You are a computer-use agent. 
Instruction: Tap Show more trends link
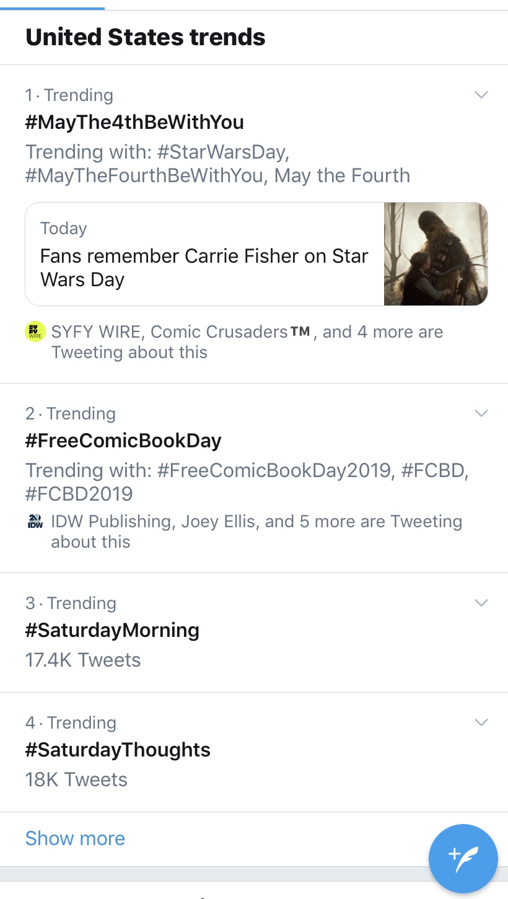pyautogui.click(x=75, y=838)
